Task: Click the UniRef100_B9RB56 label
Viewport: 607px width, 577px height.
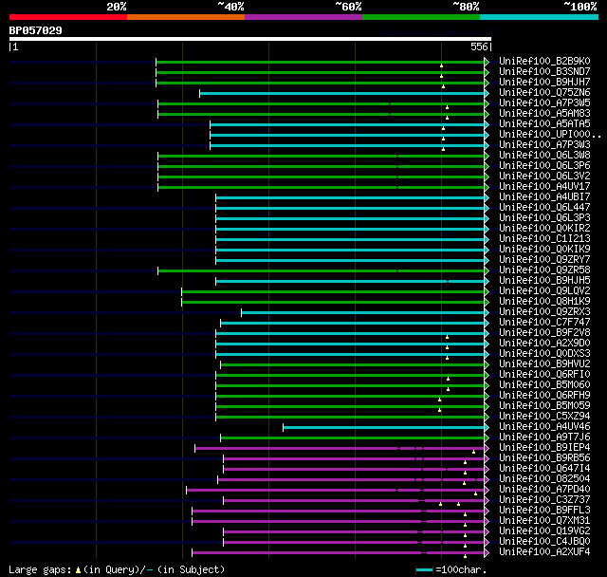Action: [x=544, y=458]
